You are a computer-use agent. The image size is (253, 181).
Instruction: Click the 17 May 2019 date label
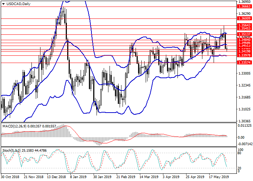pyautogui.click(x=218, y=177)
